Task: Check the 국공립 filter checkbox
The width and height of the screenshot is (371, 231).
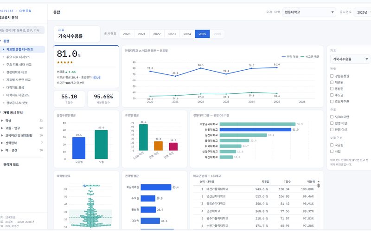Action: pyautogui.click(x=332, y=145)
